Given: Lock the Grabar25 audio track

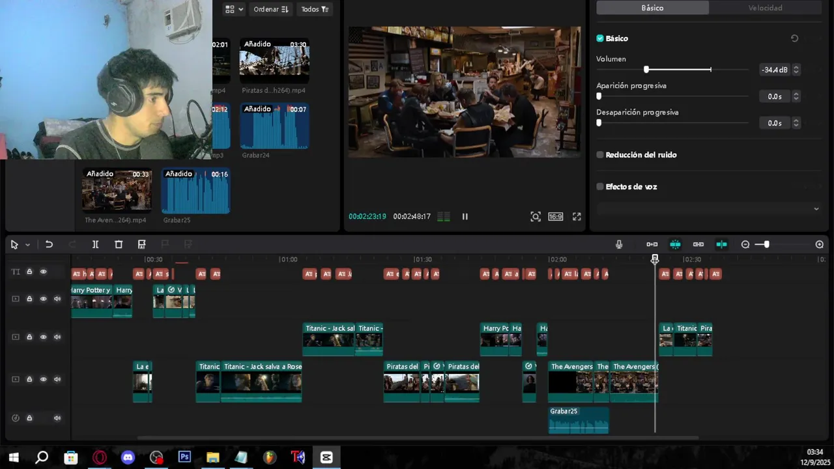Looking at the screenshot, I should [x=29, y=418].
